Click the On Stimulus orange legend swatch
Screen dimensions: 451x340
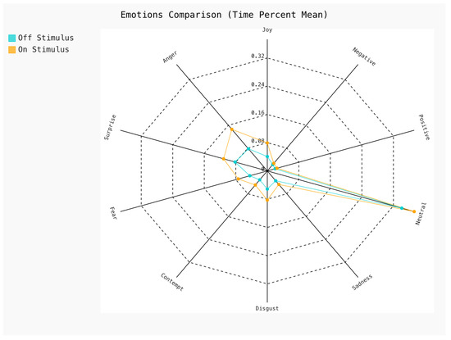12,50
